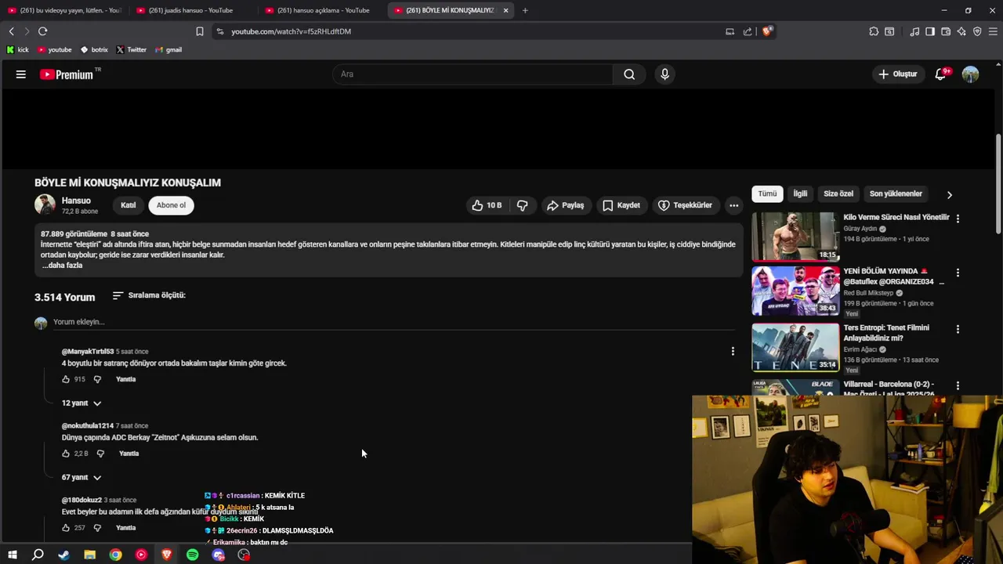Select the İlgili filter chip
Viewport: 1003px width, 564px height.
(x=800, y=193)
